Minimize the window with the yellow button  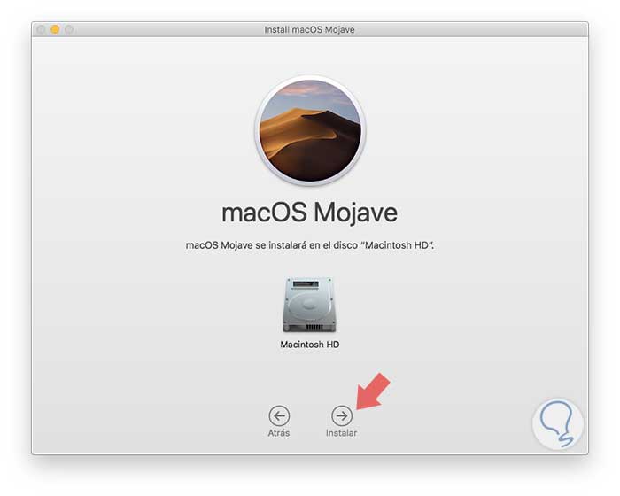pyautogui.click(x=55, y=29)
